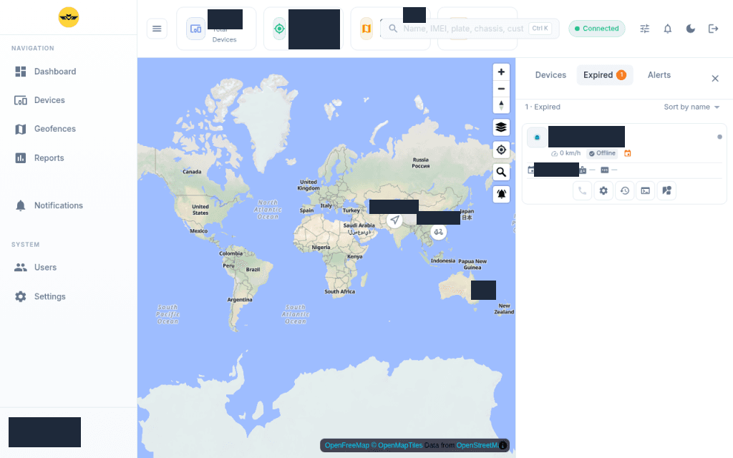
Task: Click the geofence shapes icon on the card
Action: click(666, 190)
